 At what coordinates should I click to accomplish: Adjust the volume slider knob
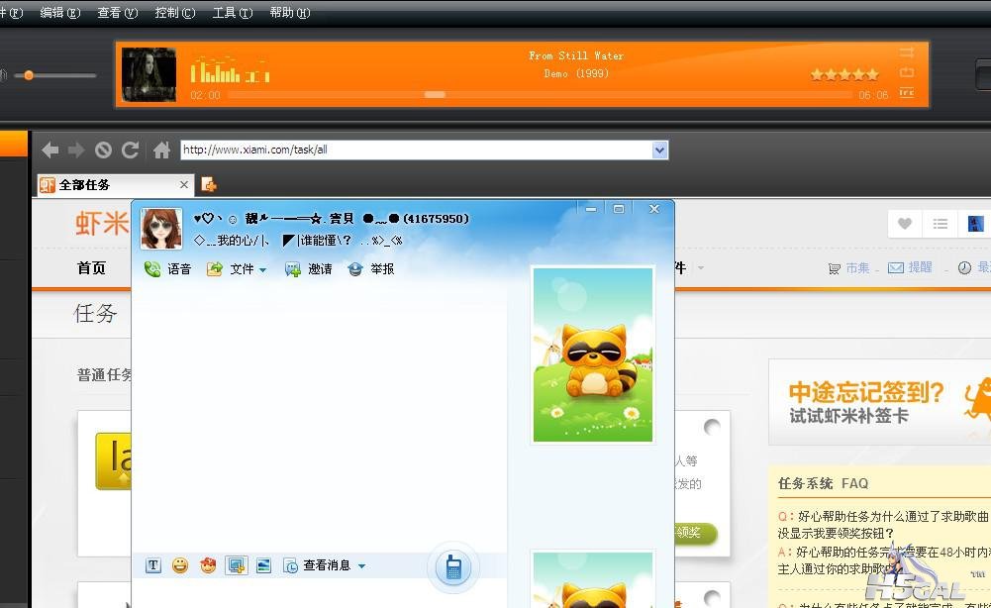point(29,75)
